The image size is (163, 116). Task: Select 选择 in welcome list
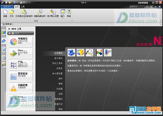[61, 94]
